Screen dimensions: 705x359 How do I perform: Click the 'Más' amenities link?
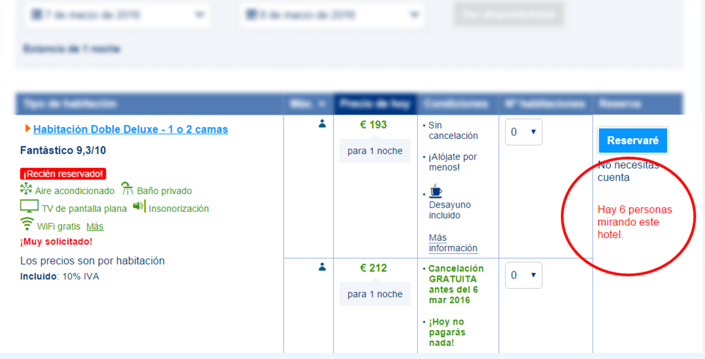click(x=95, y=226)
